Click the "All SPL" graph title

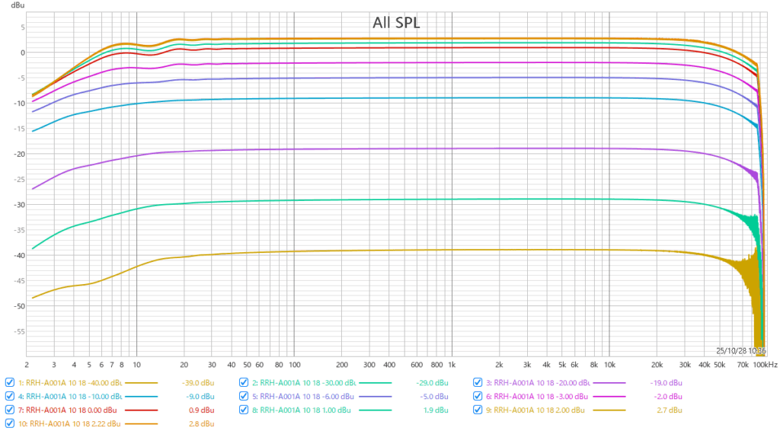395,23
